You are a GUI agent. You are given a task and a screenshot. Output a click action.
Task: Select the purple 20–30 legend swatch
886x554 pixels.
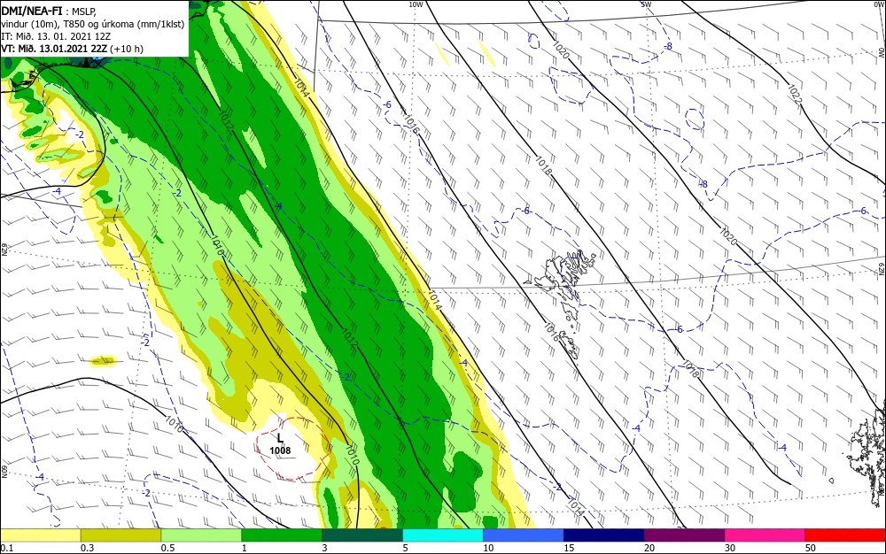tap(684, 535)
